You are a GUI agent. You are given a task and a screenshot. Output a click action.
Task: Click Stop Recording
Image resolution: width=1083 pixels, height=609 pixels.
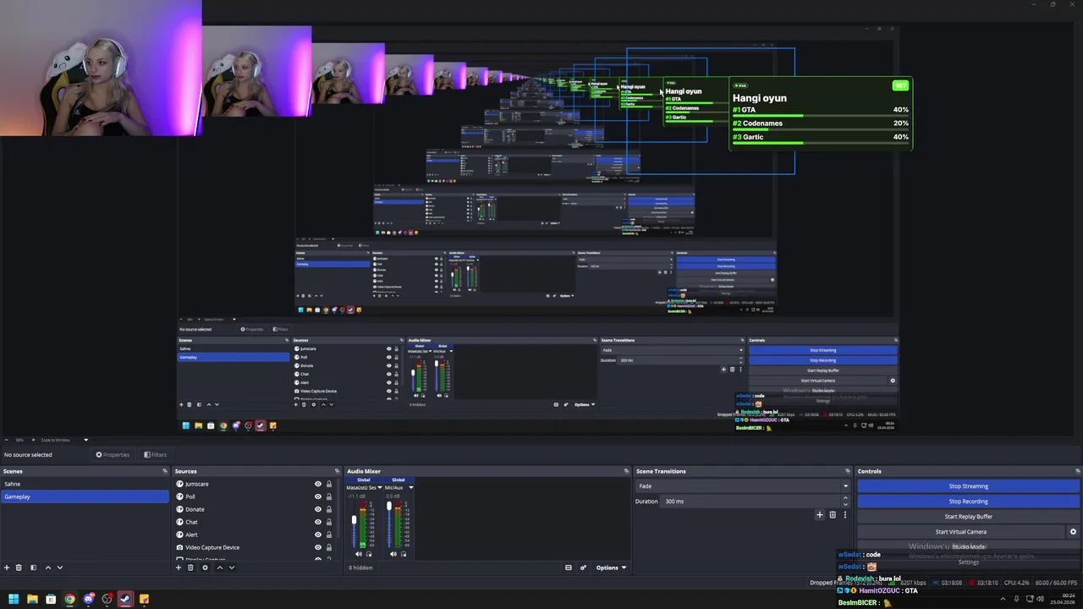click(x=968, y=502)
